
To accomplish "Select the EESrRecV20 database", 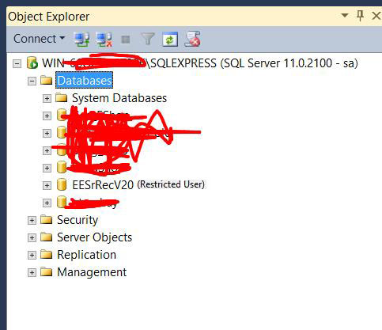I will 103,185.
